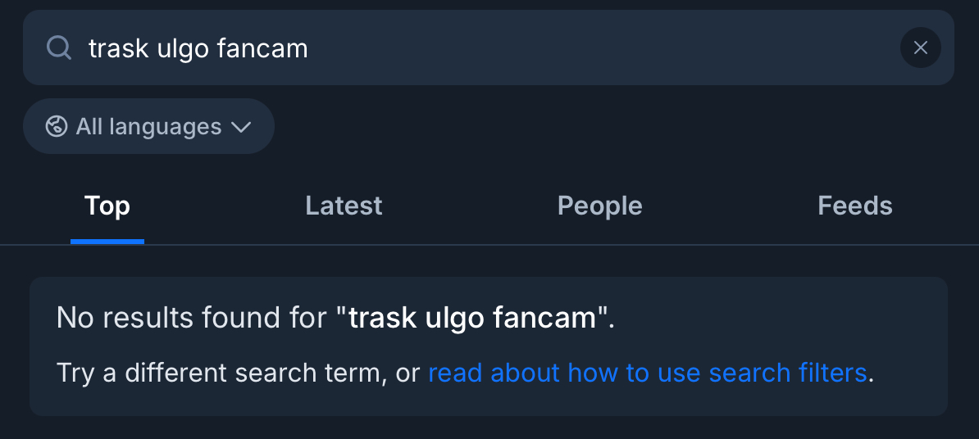
Task: Go to the Feeds tab
Action: tap(854, 206)
